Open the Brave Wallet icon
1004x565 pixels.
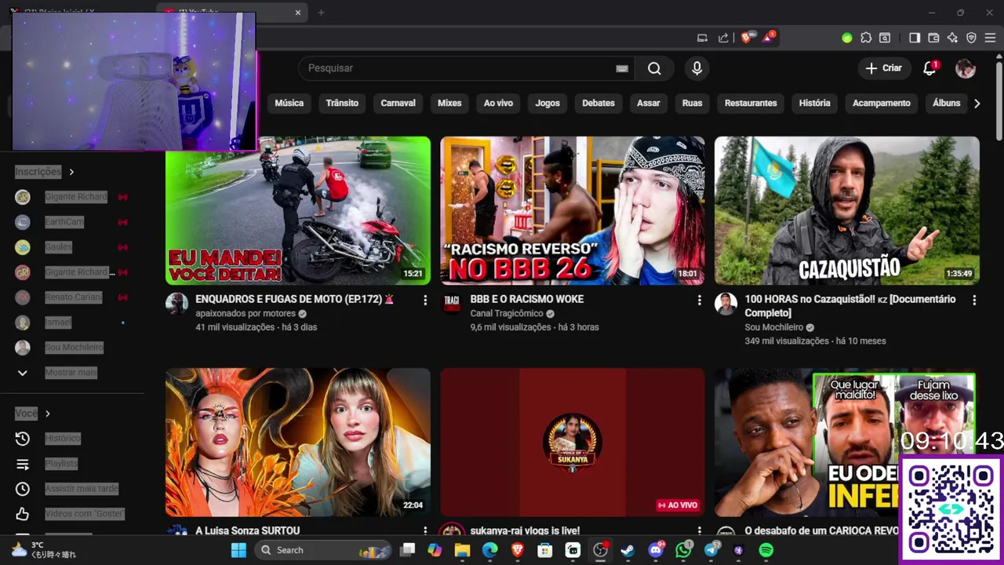click(x=933, y=38)
